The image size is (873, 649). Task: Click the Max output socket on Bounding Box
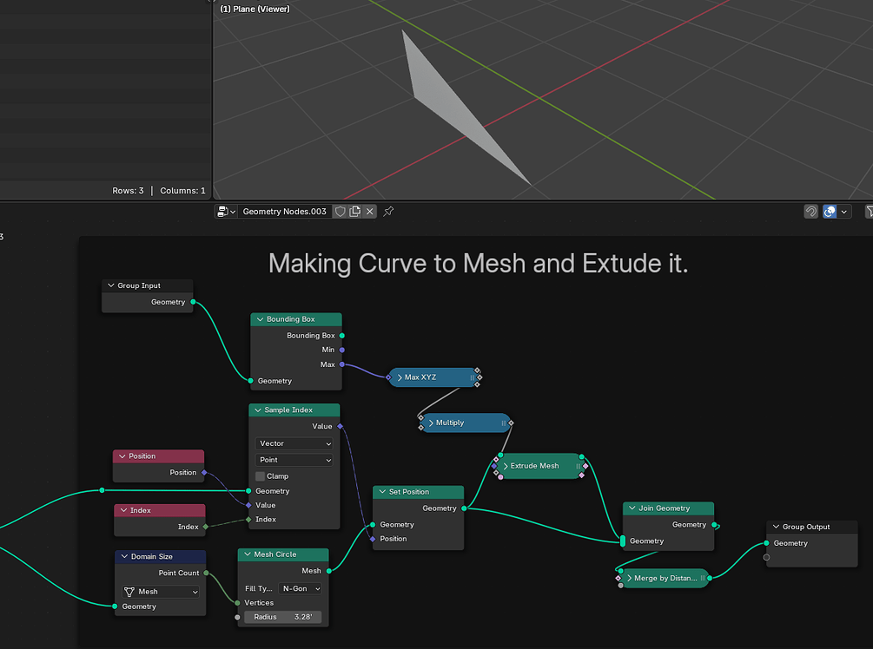342,364
